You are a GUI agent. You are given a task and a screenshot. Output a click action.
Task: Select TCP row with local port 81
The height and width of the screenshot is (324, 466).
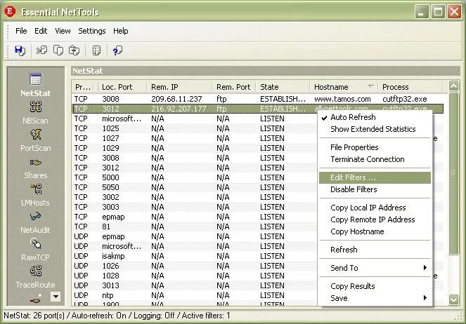tap(195, 227)
